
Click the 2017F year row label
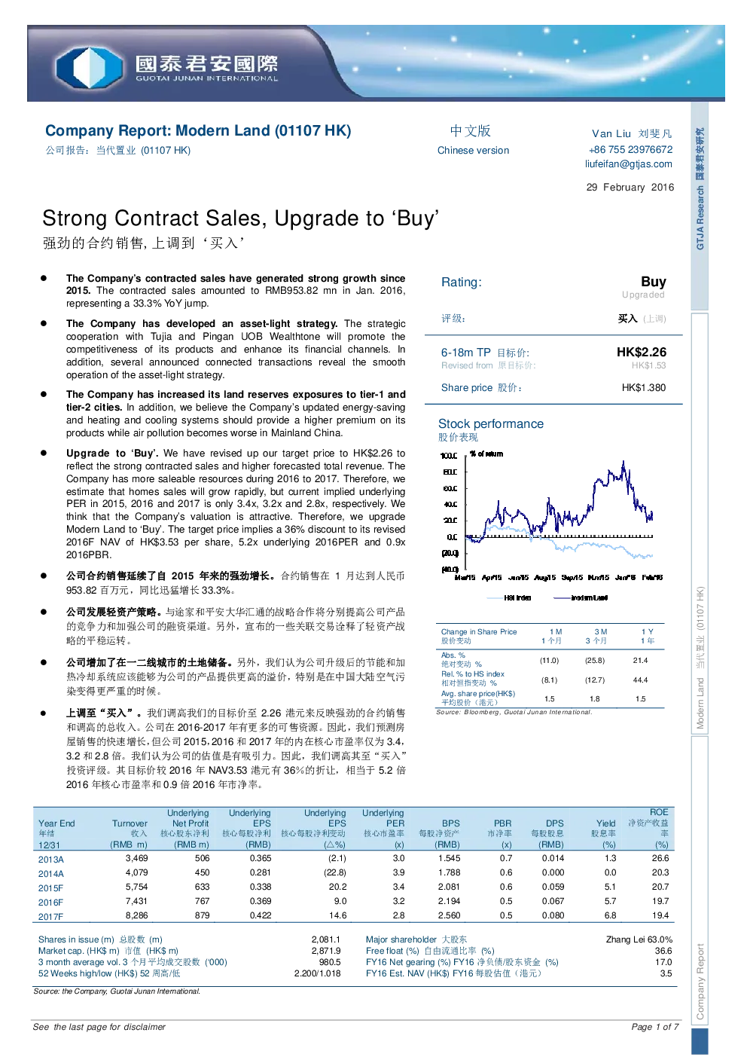[x=51, y=917]
